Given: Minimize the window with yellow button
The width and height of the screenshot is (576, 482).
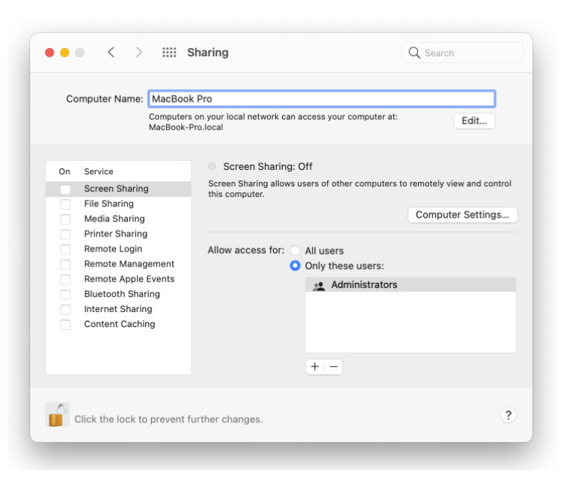Looking at the screenshot, I should [x=64, y=52].
